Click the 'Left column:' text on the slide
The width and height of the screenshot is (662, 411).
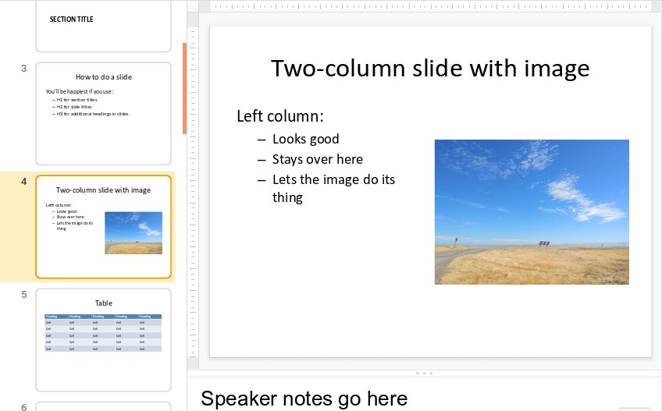pyautogui.click(x=280, y=116)
